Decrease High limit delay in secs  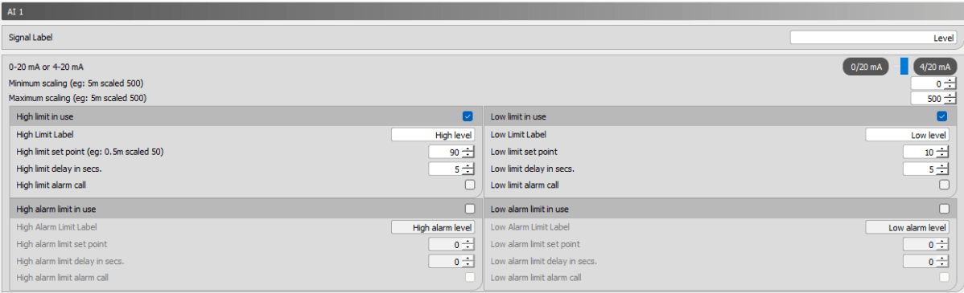tap(468, 172)
